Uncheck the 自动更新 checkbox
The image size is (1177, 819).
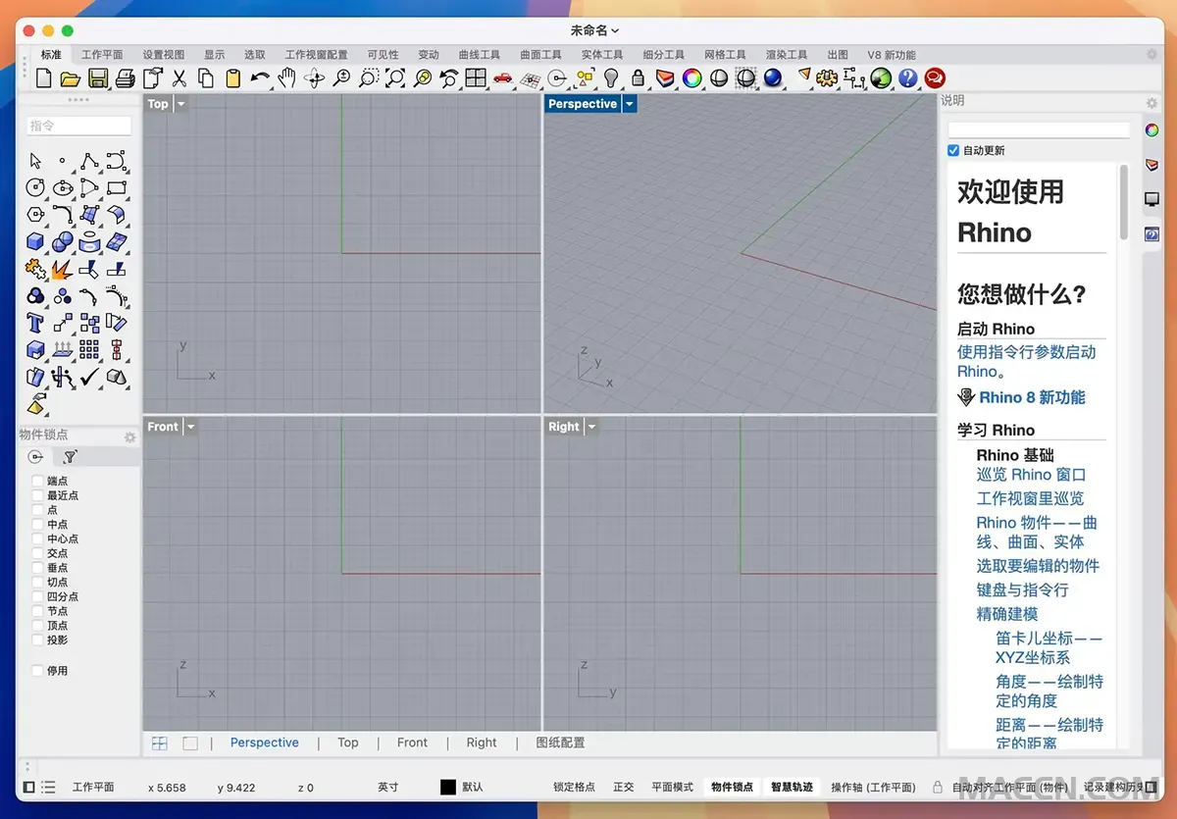(953, 151)
